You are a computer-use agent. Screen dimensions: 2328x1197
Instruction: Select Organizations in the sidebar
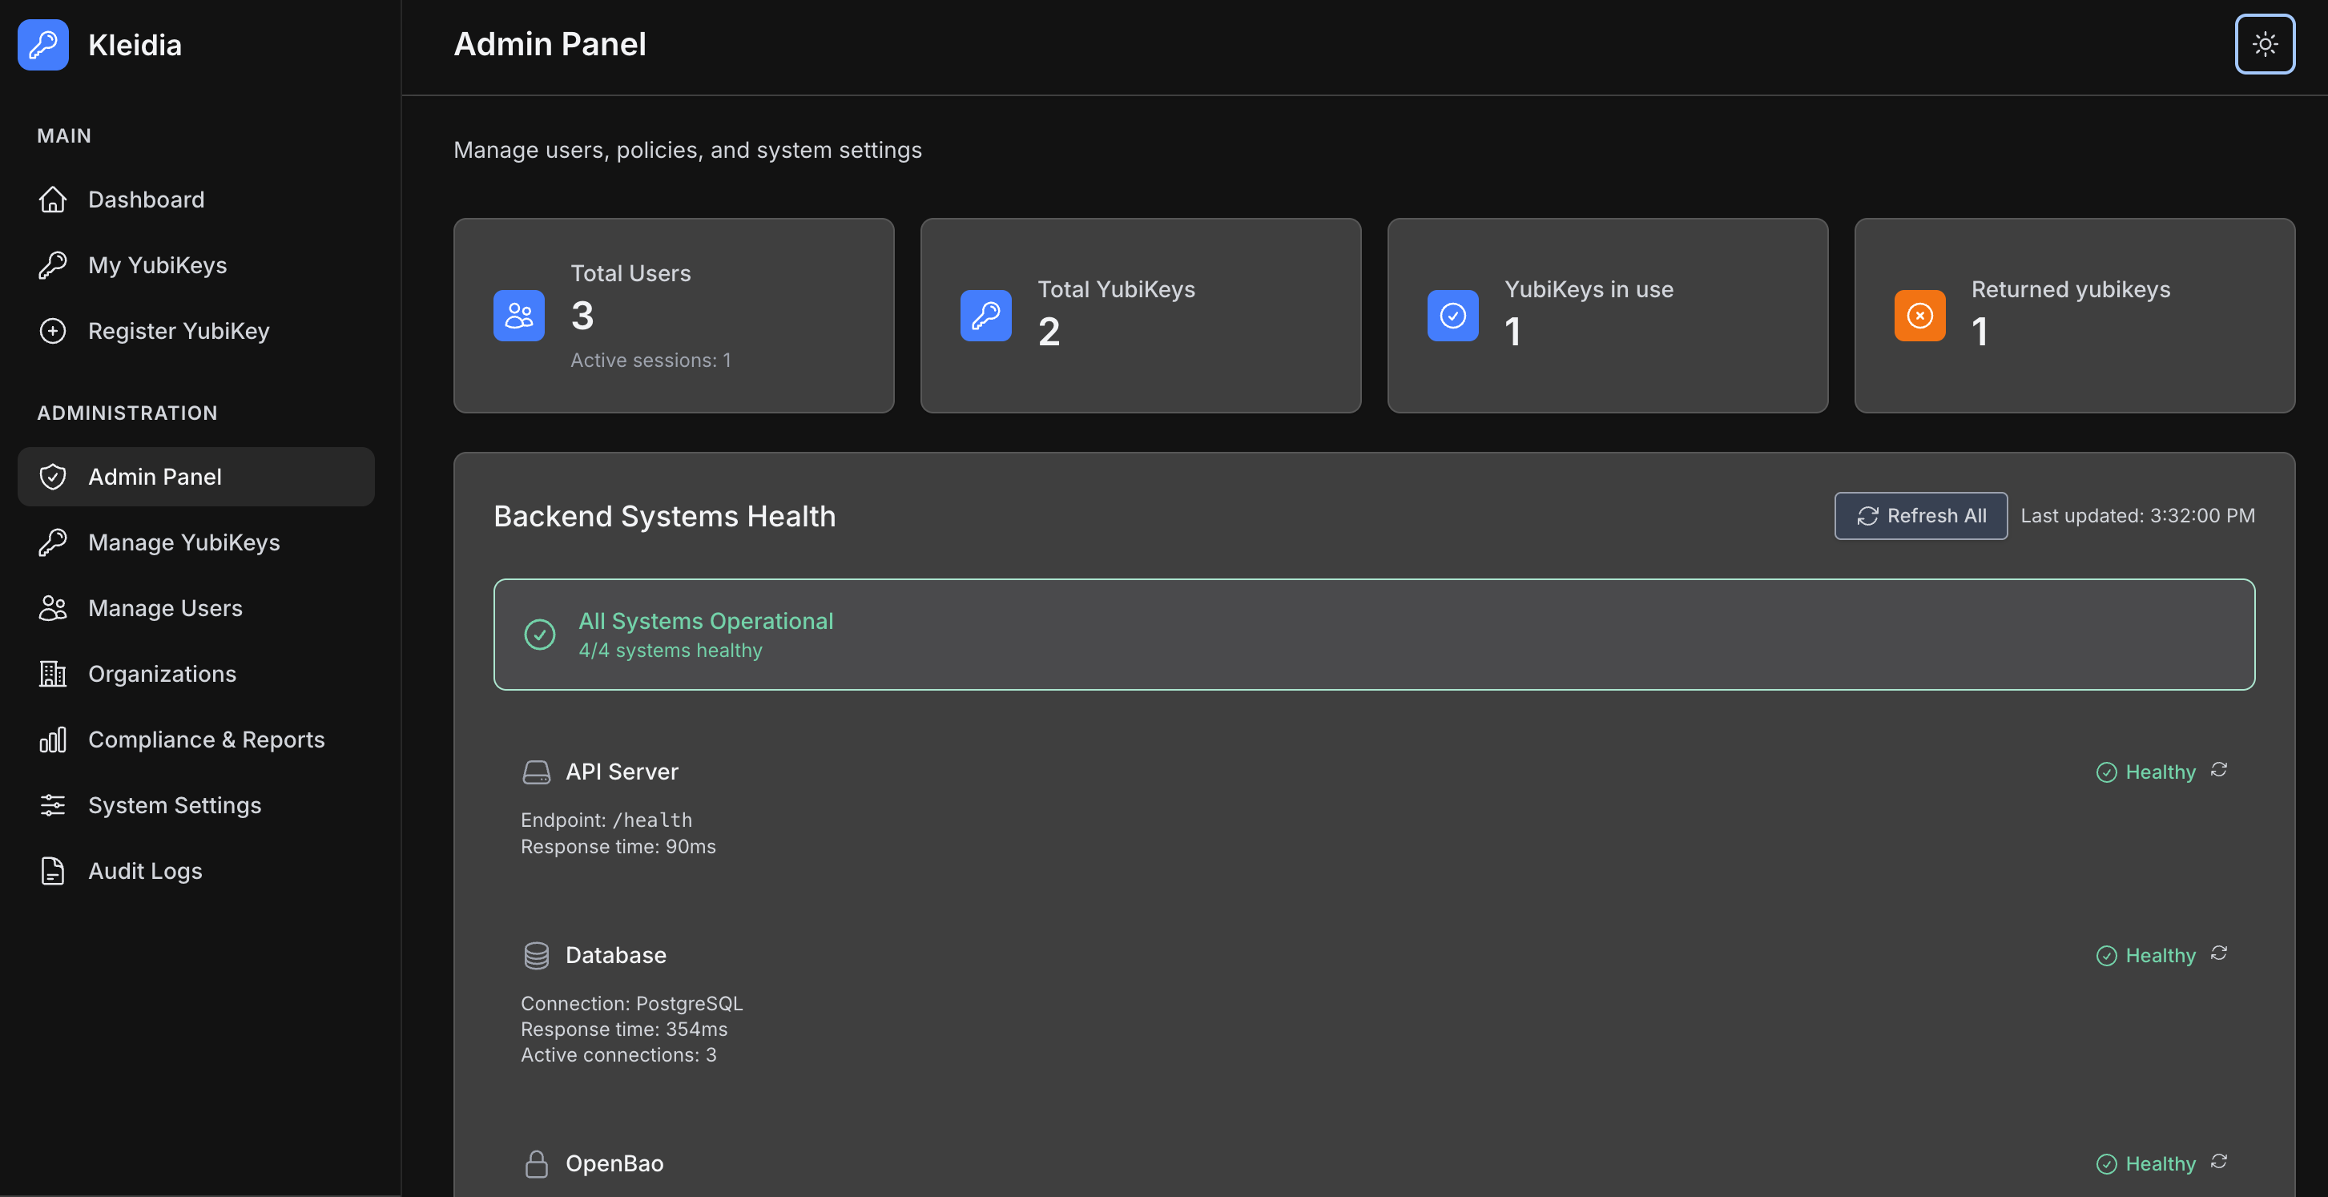162,675
